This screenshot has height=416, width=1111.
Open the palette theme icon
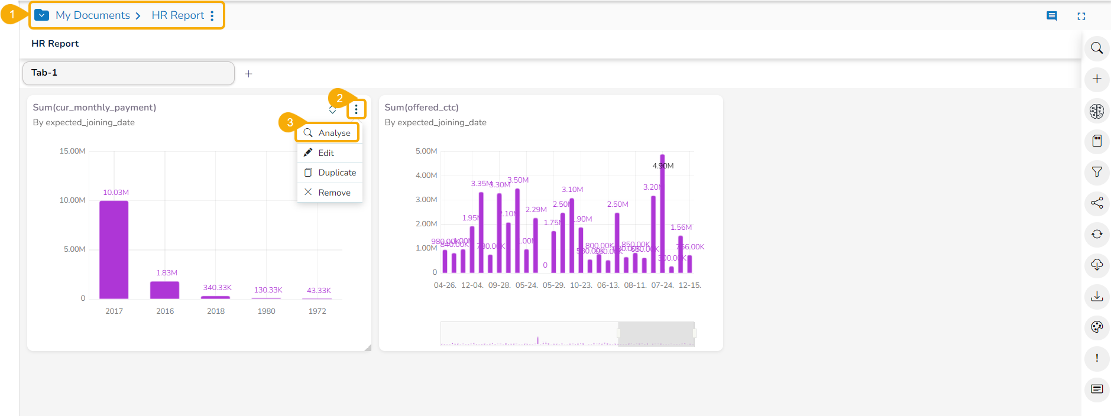(1096, 327)
